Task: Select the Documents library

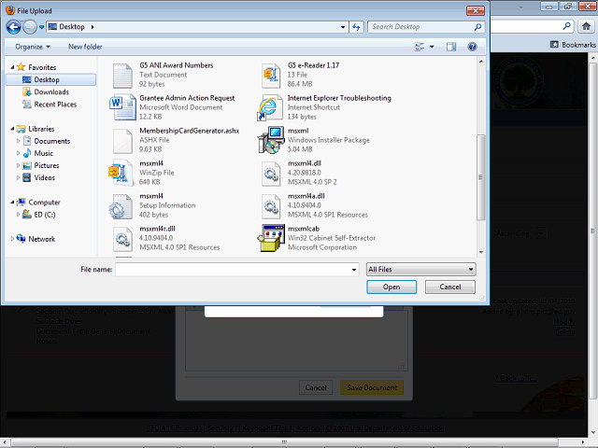Action: 52,141
